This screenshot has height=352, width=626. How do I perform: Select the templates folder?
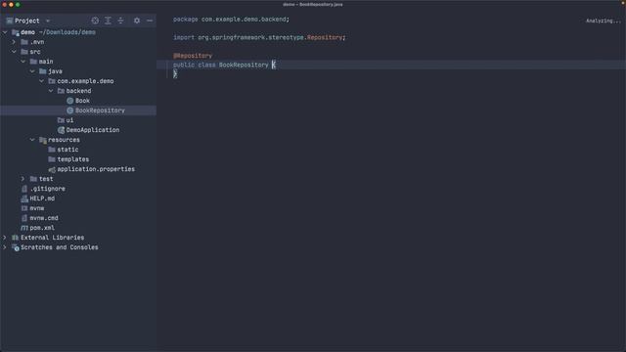(x=73, y=159)
